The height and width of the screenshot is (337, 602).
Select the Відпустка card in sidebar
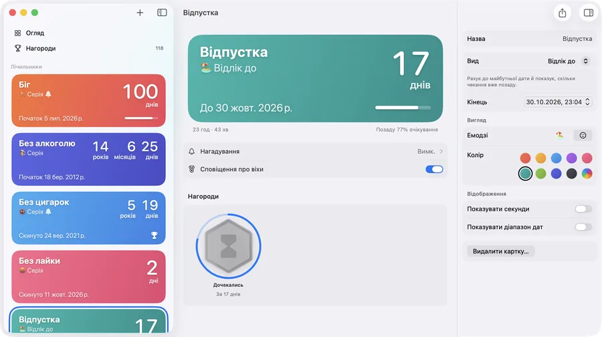[x=88, y=320]
